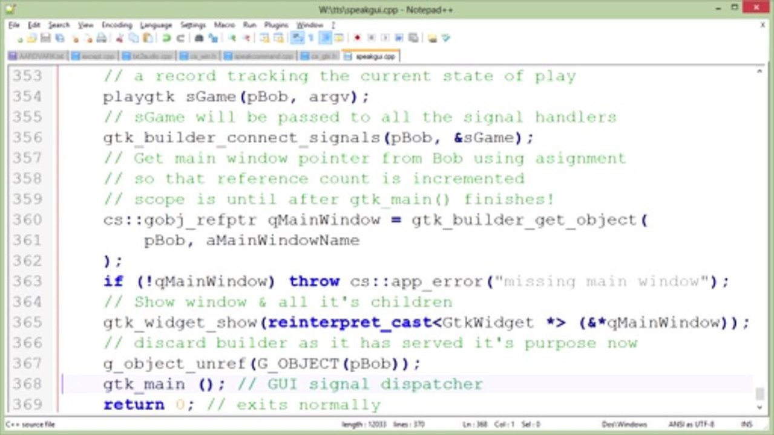Click the 'return 0;' statement

(149, 405)
